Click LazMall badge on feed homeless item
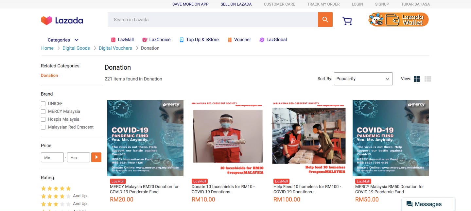471x211 pixels. point(281,181)
